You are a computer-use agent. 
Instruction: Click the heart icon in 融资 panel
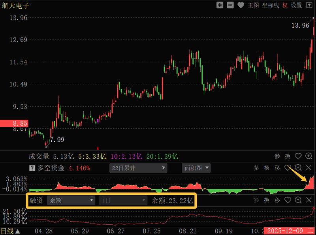(288, 200)
